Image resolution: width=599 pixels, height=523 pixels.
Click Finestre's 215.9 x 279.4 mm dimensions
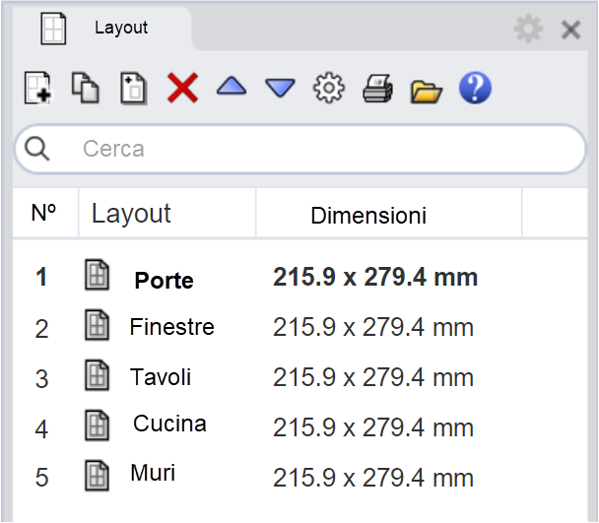373,327
